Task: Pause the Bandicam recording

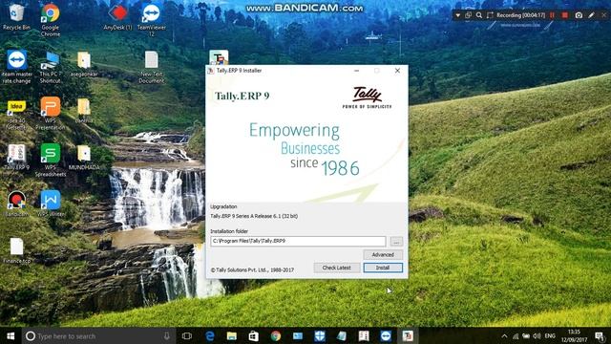Action: coord(552,15)
